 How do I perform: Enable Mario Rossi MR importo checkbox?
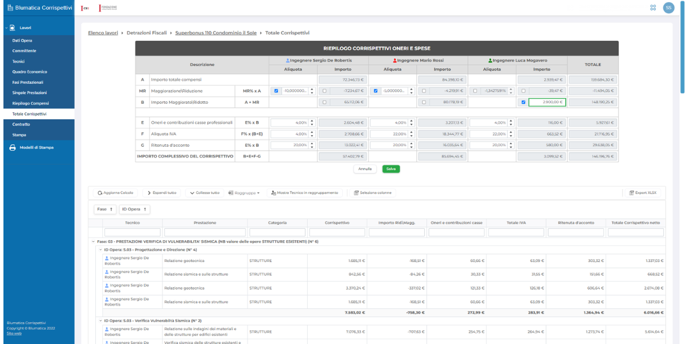click(x=424, y=91)
